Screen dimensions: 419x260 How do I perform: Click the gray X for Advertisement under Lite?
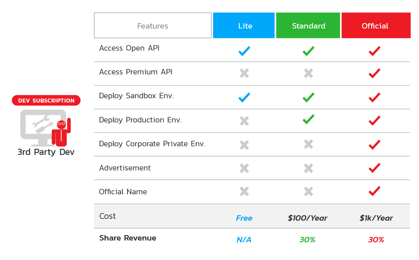point(244,168)
